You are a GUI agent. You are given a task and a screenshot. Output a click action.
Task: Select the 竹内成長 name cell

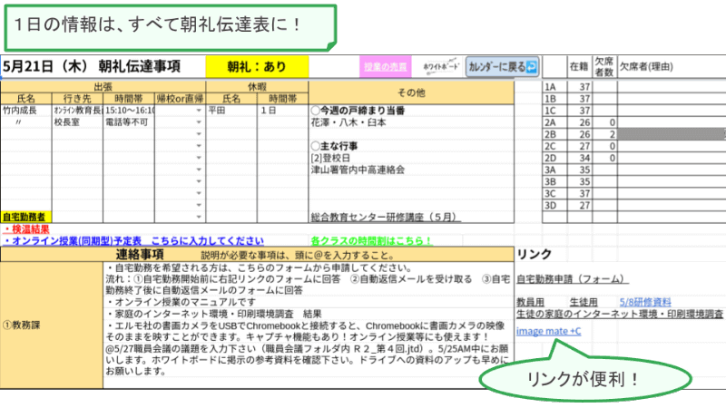(x=26, y=111)
